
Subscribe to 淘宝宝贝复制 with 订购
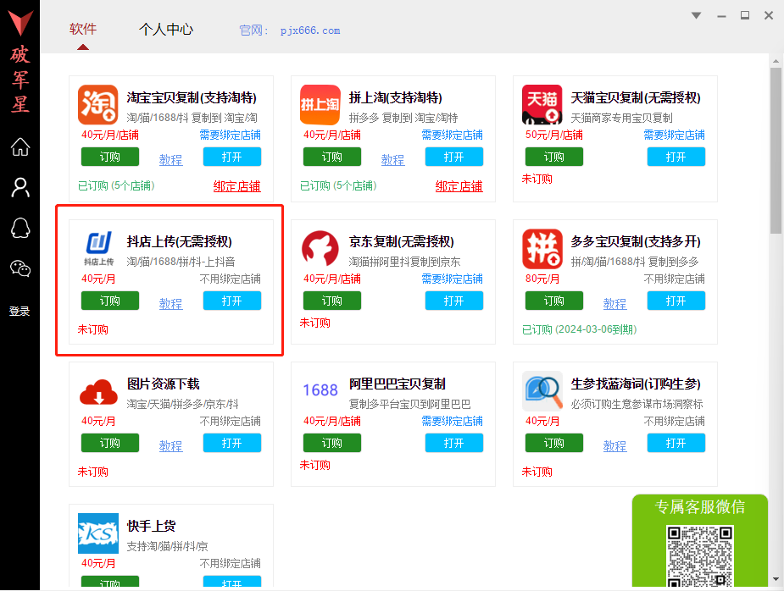point(110,157)
